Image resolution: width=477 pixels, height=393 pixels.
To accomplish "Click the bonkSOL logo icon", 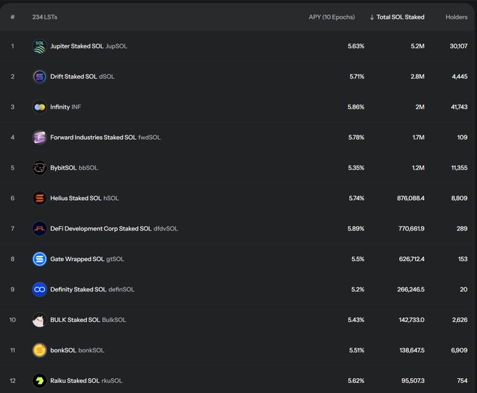I will click(x=39, y=350).
